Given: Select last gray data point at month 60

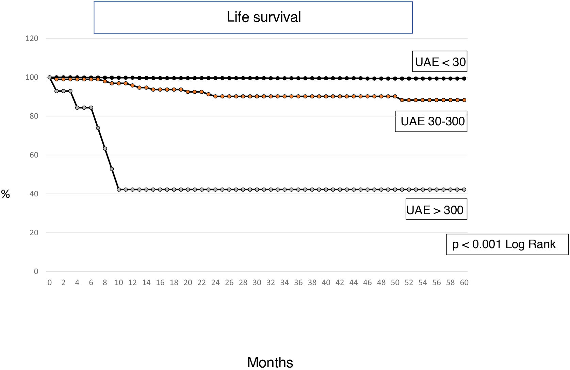Looking at the screenshot, I should pos(464,190).
